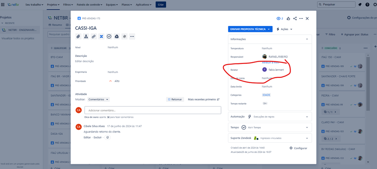Open the more options dots under CASSI-IGA title
The image size is (377, 169).
pyautogui.click(x=132, y=37)
